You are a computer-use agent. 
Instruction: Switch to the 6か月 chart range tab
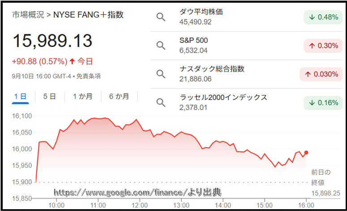119,97
